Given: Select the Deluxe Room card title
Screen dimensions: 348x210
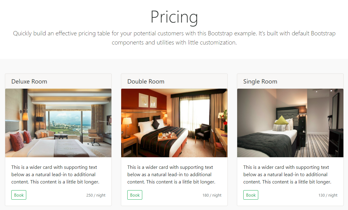Looking at the screenshot, I should click(x=29, y=81).
